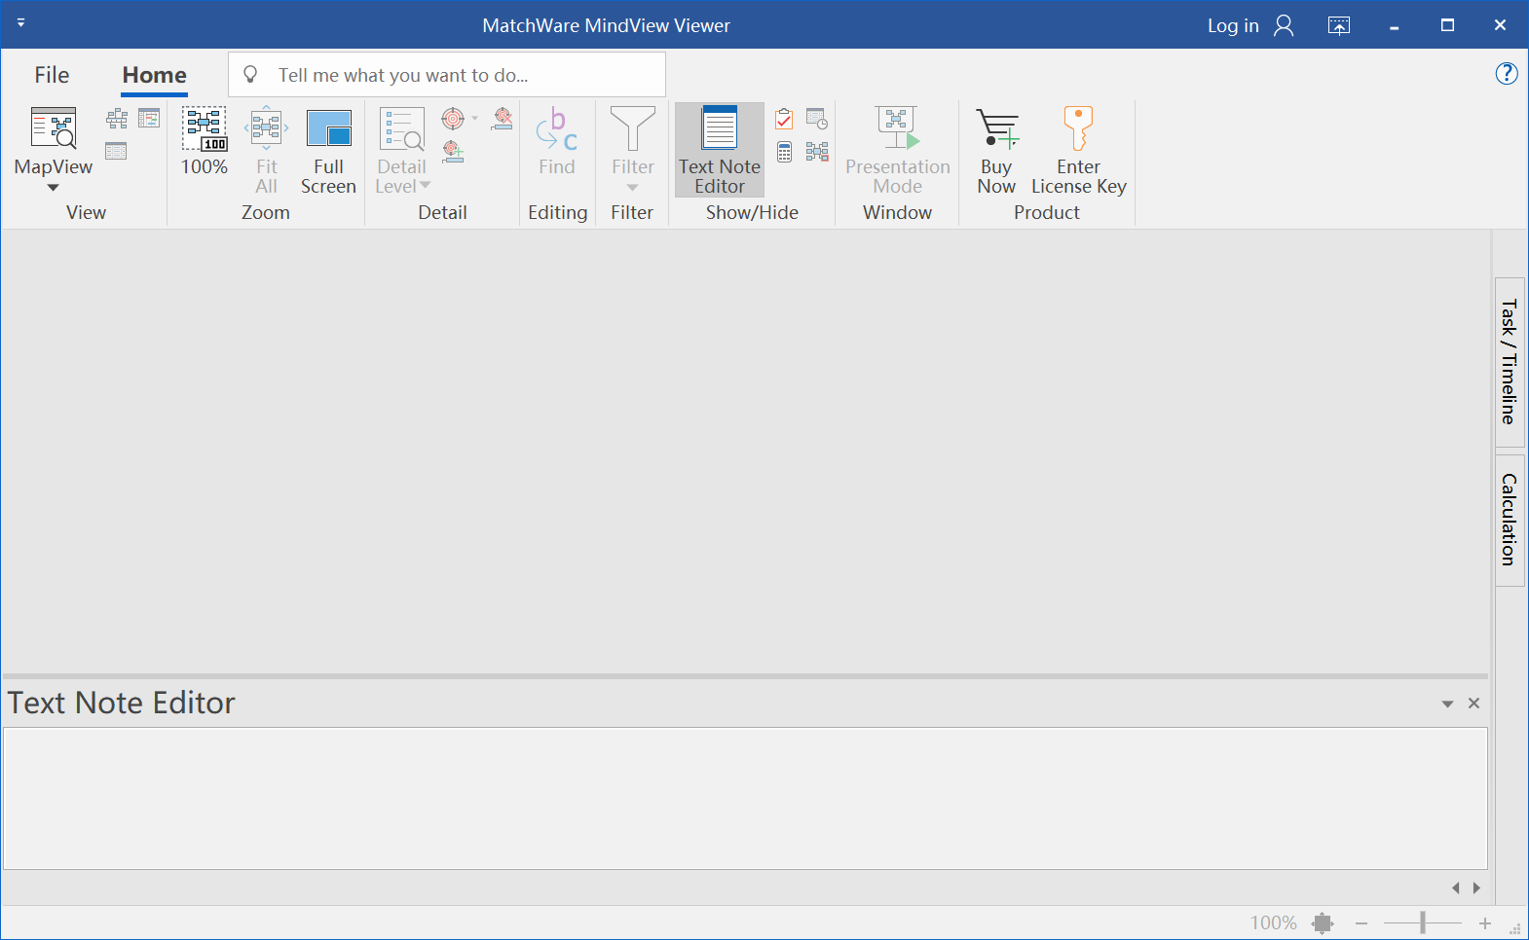Expand the Detail Level dropdown arrow

pyautogui.click(x=425, y=185)
